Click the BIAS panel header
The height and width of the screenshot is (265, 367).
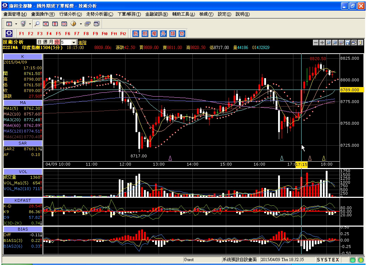(23, 229)
